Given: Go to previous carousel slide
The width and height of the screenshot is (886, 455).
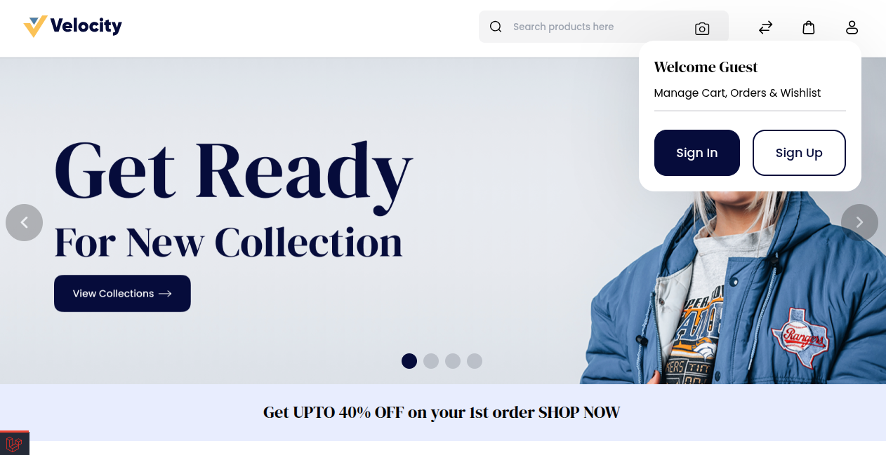Looking at the screenshot, I should [24, 222].
